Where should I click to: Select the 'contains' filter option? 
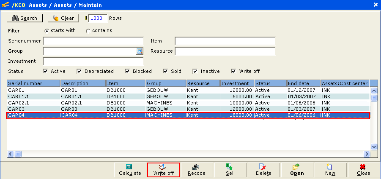(88, 31)
